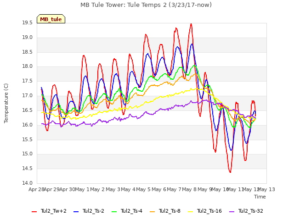Select the Tul2_Tw+2 legend label
The image size is (294, 220).
pyautogui.click(x=54, y=211)
